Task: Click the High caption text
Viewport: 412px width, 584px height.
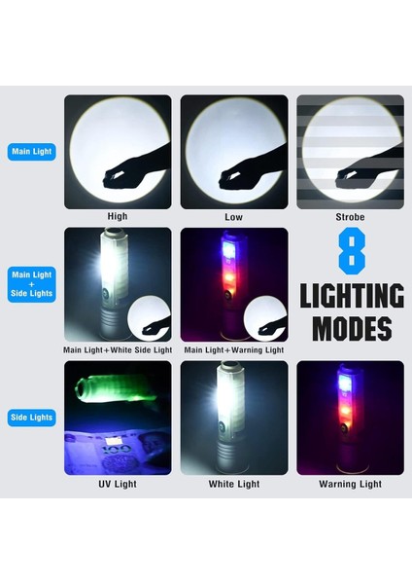Action: [x=118, y=216]
